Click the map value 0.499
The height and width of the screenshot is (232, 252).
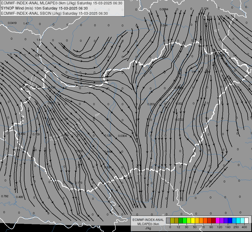19,197
